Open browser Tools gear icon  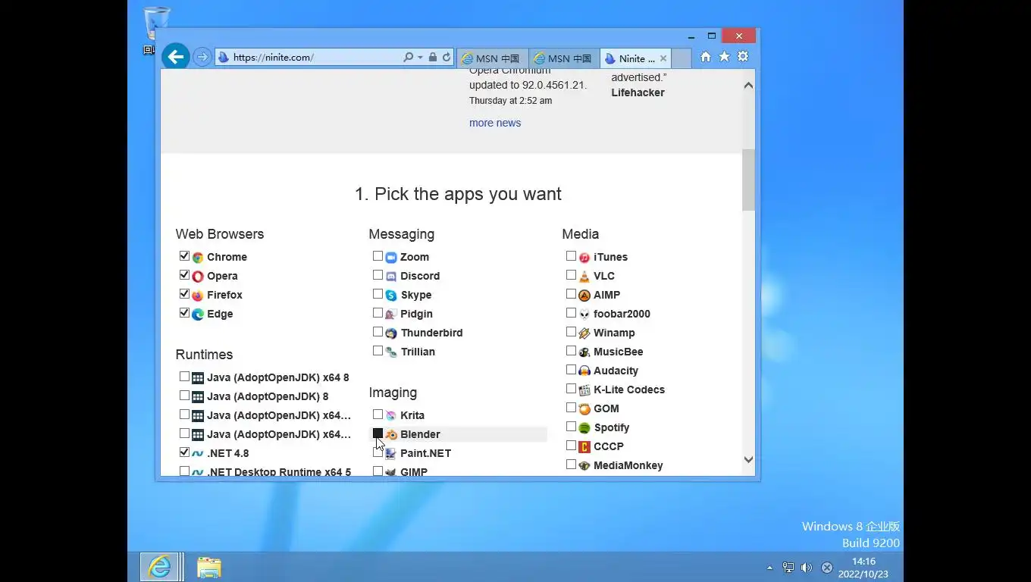tap(743, 57)
